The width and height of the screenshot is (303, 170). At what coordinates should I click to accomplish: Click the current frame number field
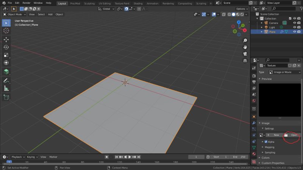point(196,157)
